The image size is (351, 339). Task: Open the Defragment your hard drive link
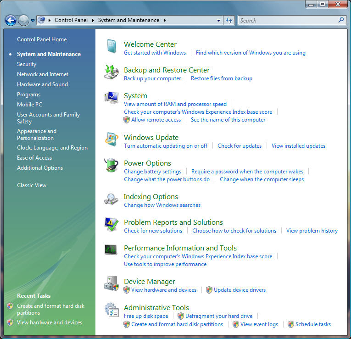point(219,316)
